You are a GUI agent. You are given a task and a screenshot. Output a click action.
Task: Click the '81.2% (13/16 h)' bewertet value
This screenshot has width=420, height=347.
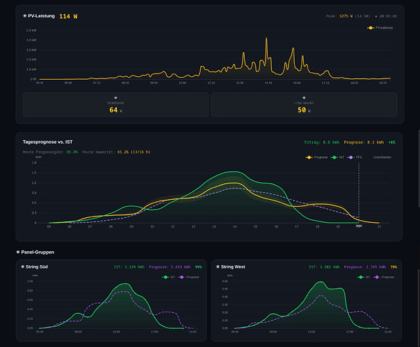134,152
